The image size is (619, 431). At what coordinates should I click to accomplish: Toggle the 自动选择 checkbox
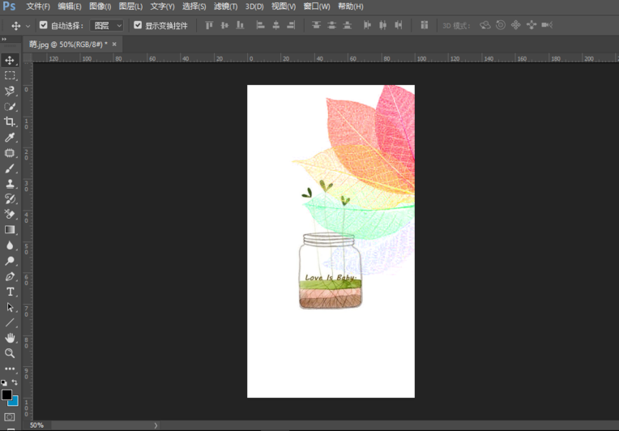(44, 25)
